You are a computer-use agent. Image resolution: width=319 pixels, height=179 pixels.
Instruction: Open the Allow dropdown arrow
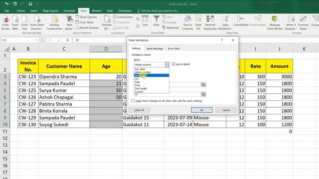point(167,65)
